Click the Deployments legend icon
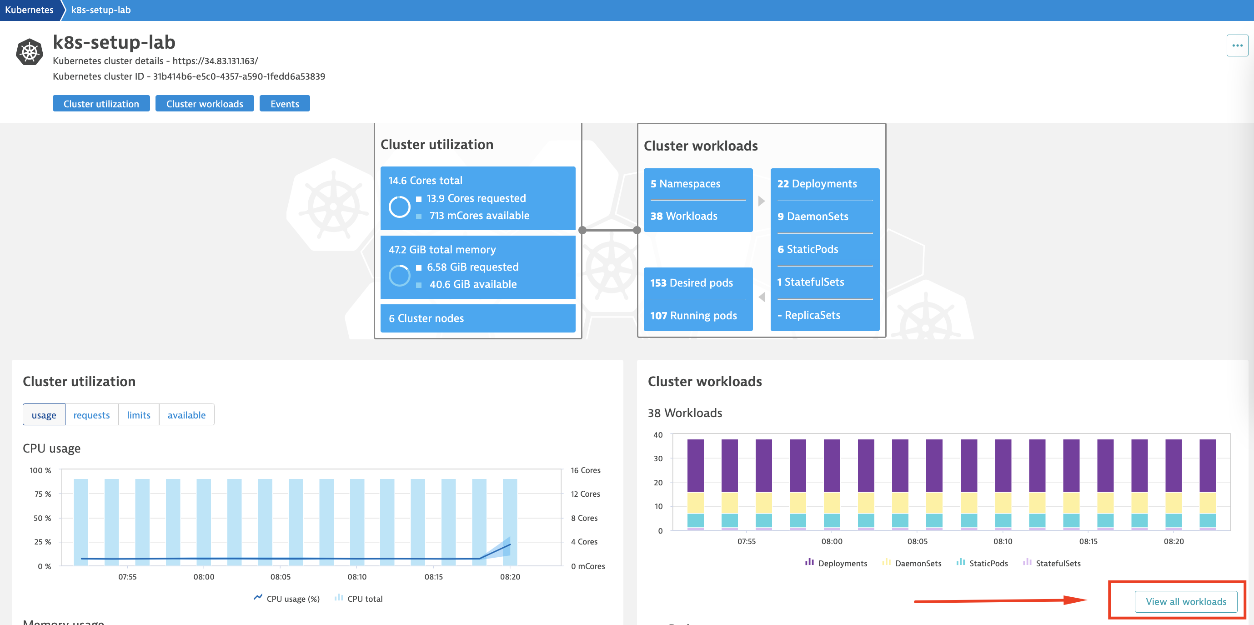 pos(809,563)
